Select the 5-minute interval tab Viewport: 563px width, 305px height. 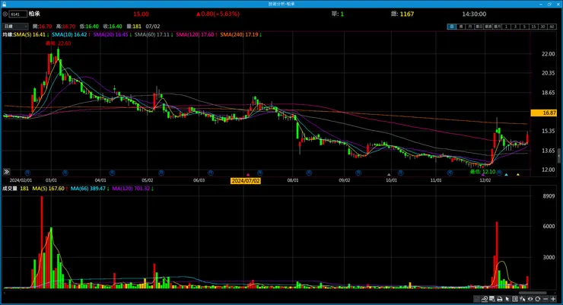[525, 27]
